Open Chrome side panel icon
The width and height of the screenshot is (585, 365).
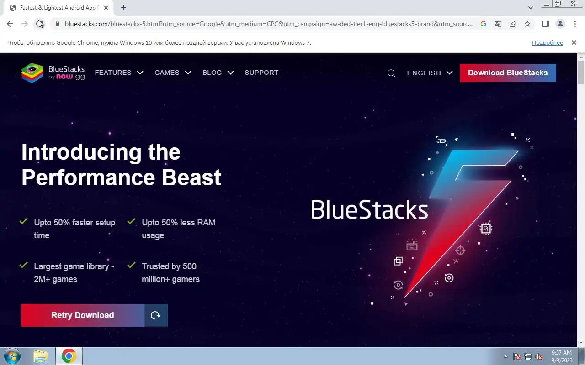point(545,24)
